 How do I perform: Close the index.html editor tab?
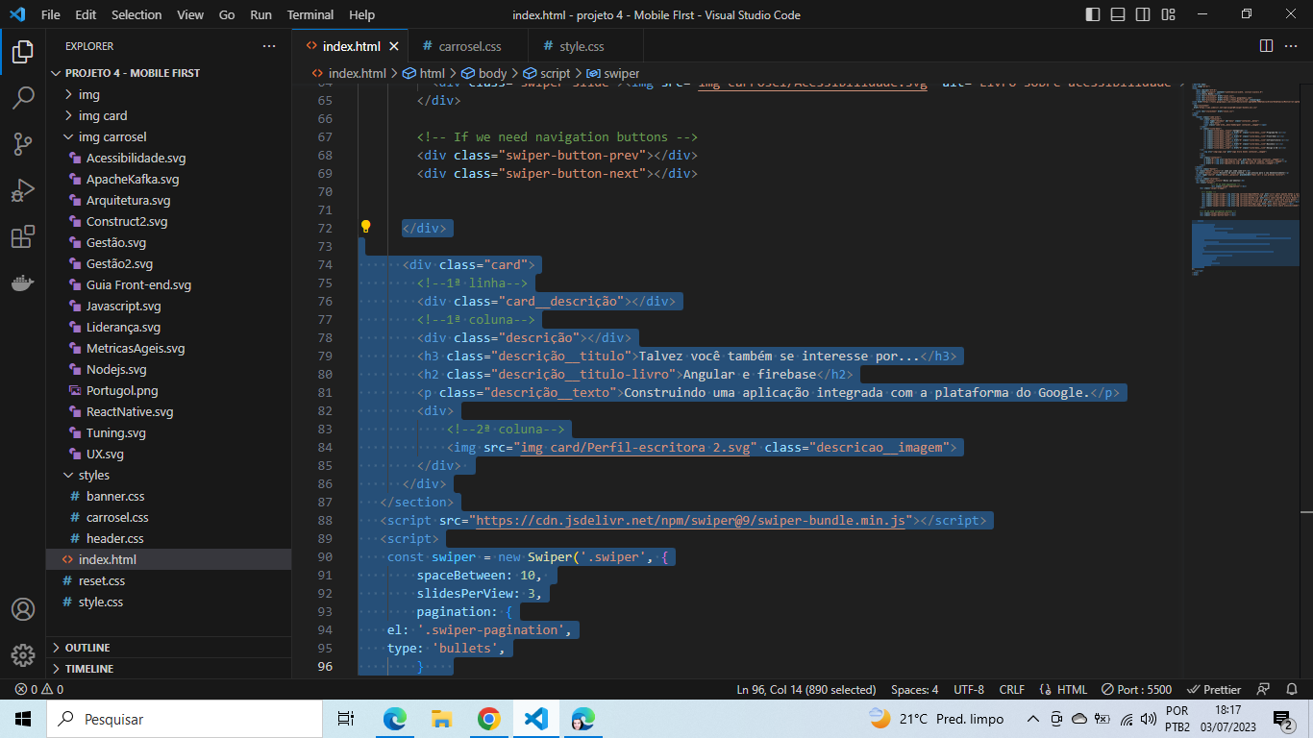click(x=394, y=46)
